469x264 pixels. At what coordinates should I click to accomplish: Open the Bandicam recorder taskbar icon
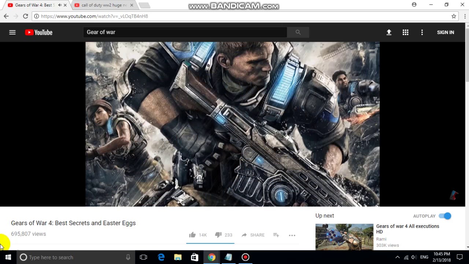click(x=245, y=257)
